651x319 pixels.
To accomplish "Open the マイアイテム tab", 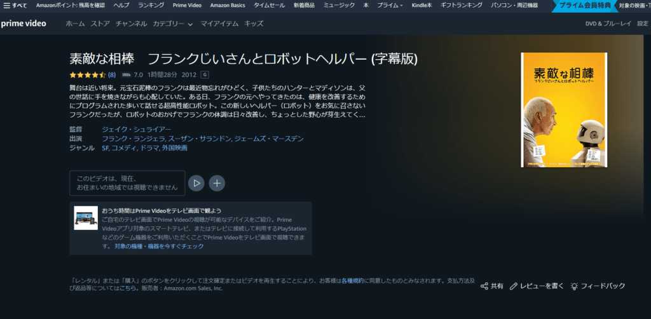I will [x=219, y=24].
